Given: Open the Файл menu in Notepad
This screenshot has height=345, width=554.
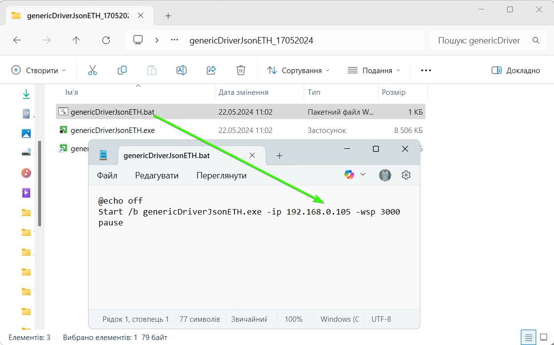Looking at the screenshot, I should click(x=107, y=175).
